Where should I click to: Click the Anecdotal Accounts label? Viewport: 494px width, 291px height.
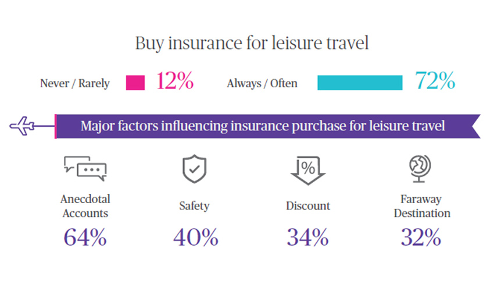(x=85, y=206)
